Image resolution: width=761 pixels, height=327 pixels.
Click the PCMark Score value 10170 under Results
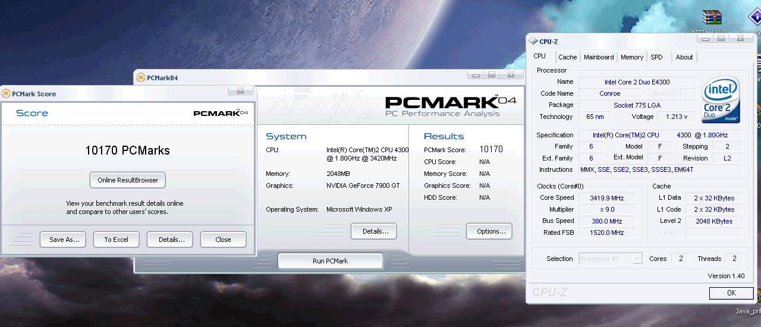point(491,149)
